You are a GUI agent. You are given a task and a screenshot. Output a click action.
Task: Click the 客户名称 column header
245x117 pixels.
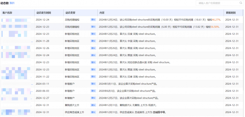tap(17, 13)
